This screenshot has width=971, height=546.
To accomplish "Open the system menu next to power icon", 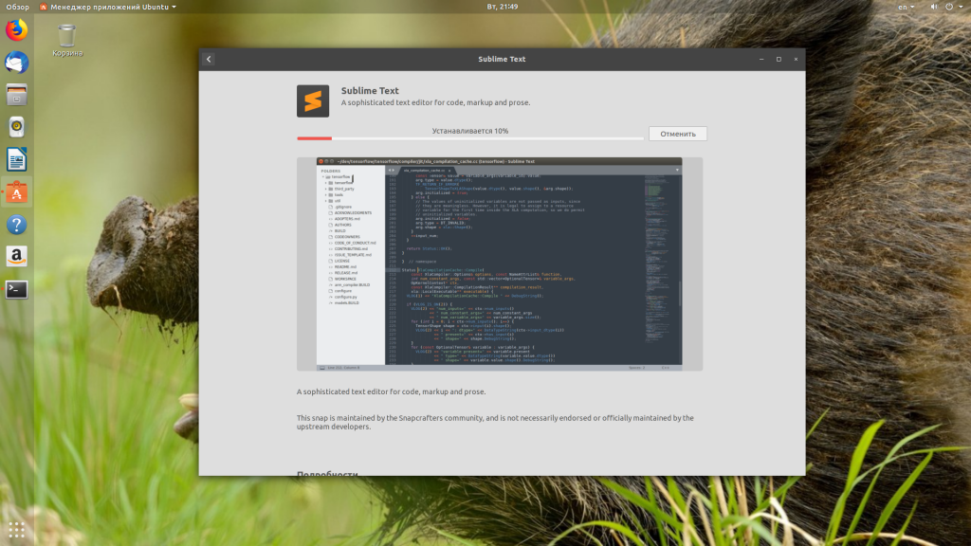I will (x=958, y=7).
